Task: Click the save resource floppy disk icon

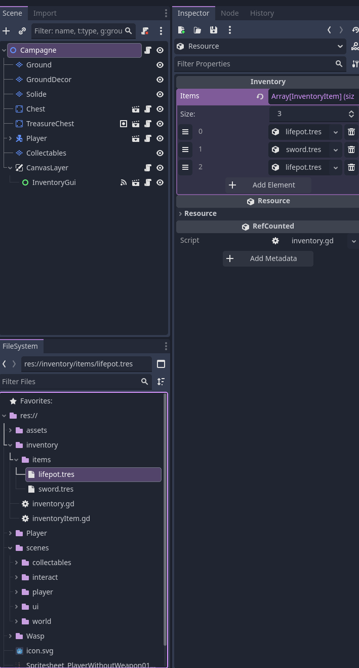Action: point(214,30)
